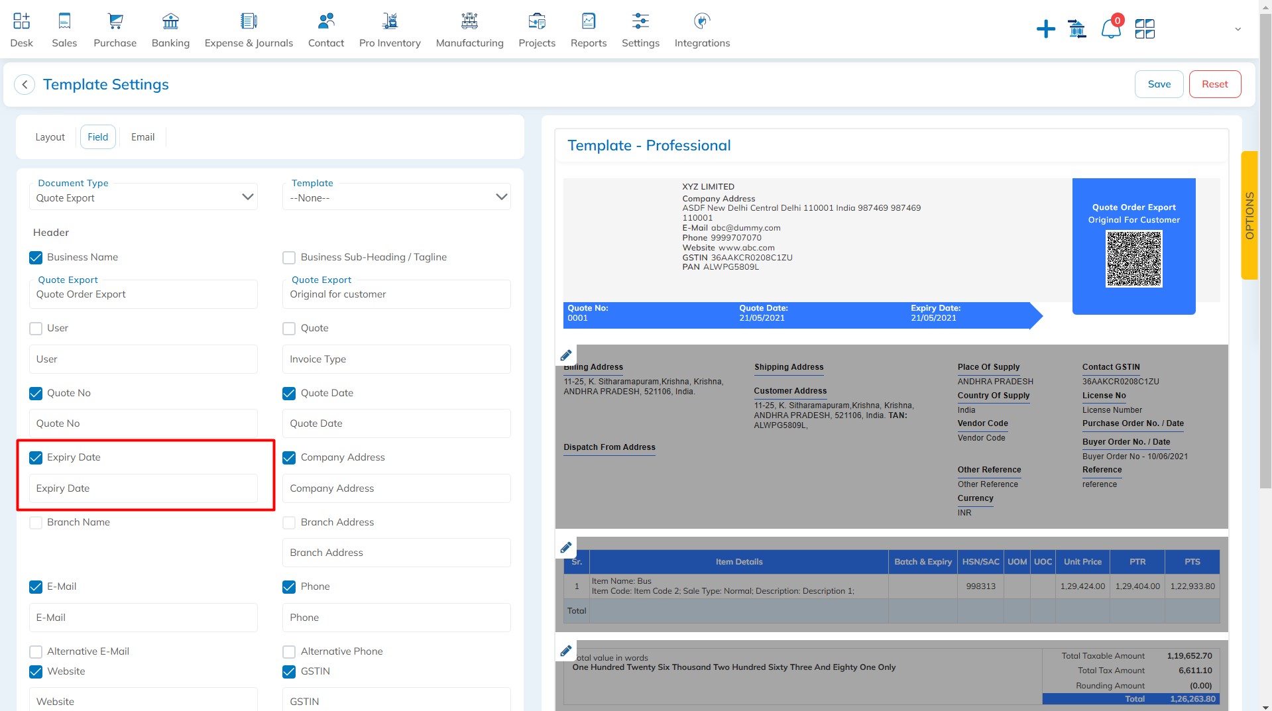
Task: Edit the address section with pencil icon
Action: click(566, 355)
